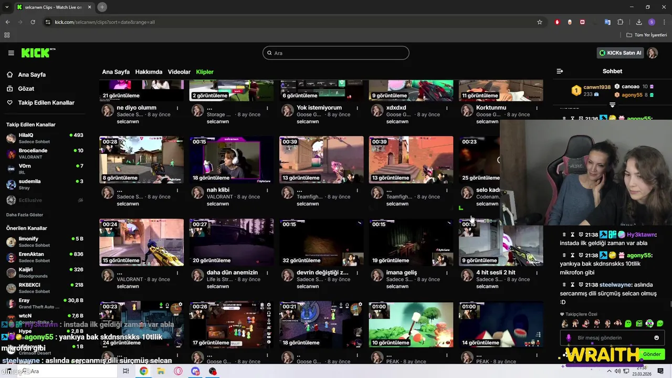
Task: Click the purple microphone icon in chat input
Action: [569, 338]
